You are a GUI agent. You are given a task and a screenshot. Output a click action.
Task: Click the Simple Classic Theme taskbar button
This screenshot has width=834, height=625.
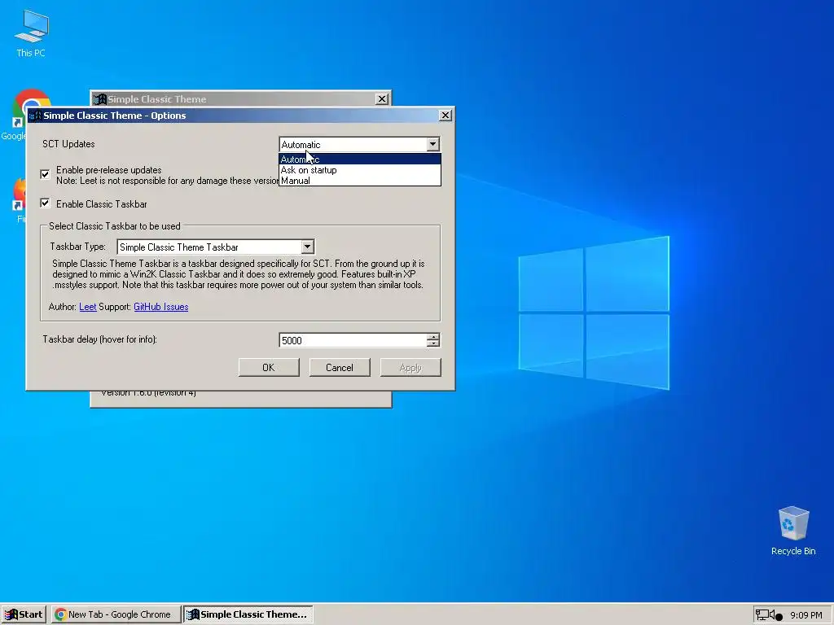pyautogui.click(x=248, y=614)
